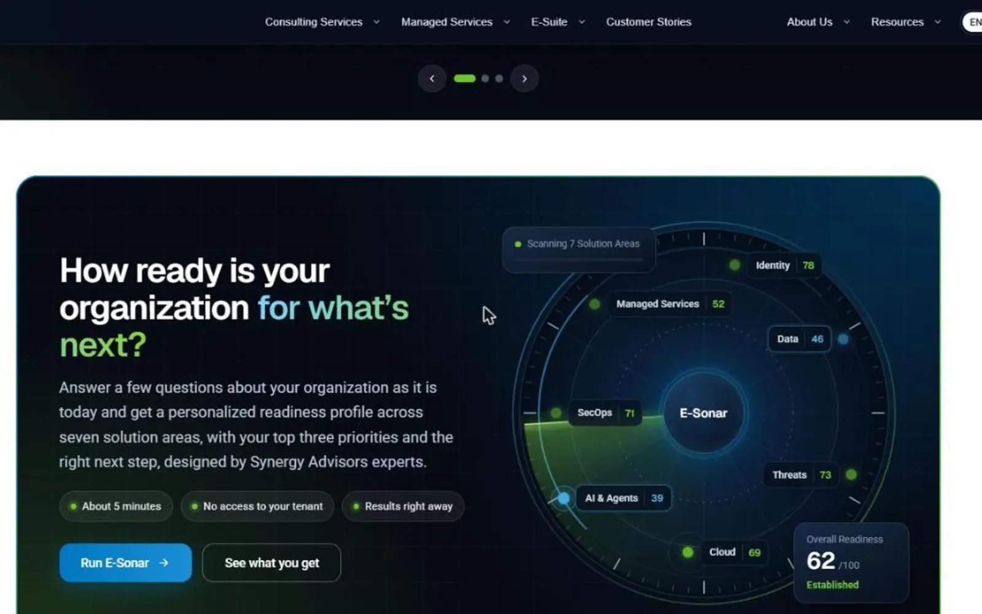Switch the EN language selector
This screenshot has width=982, height=614.
point(973,22)
